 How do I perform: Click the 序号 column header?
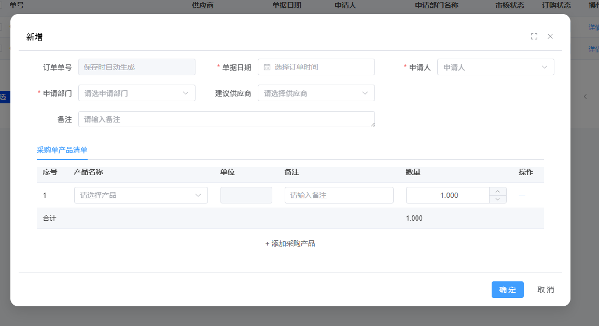click(50, 172)
